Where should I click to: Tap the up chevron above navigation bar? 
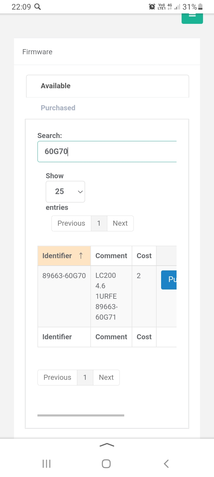point(107,445)
